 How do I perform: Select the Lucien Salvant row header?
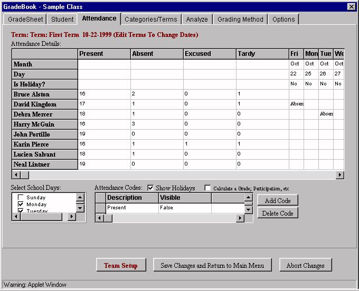tap(45, 154)
